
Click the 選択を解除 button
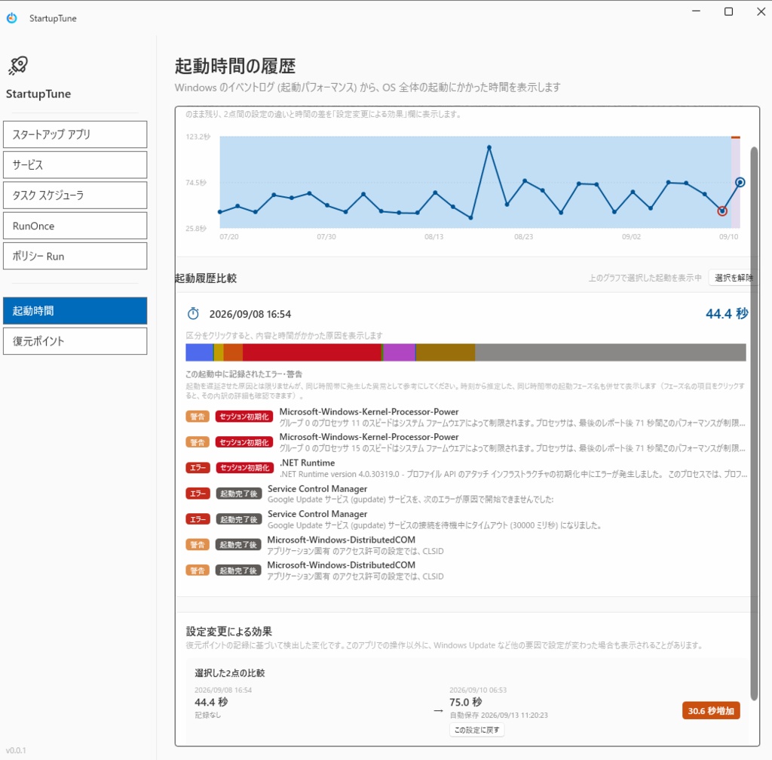pos(733,278)
